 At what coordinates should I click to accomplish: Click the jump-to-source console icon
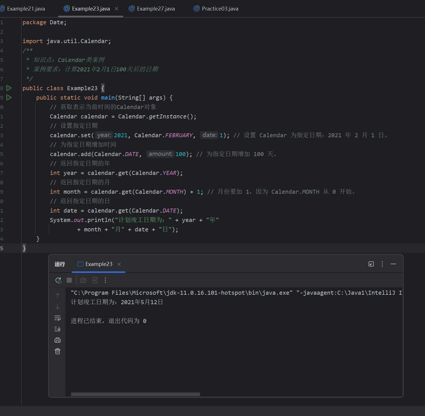94,280
